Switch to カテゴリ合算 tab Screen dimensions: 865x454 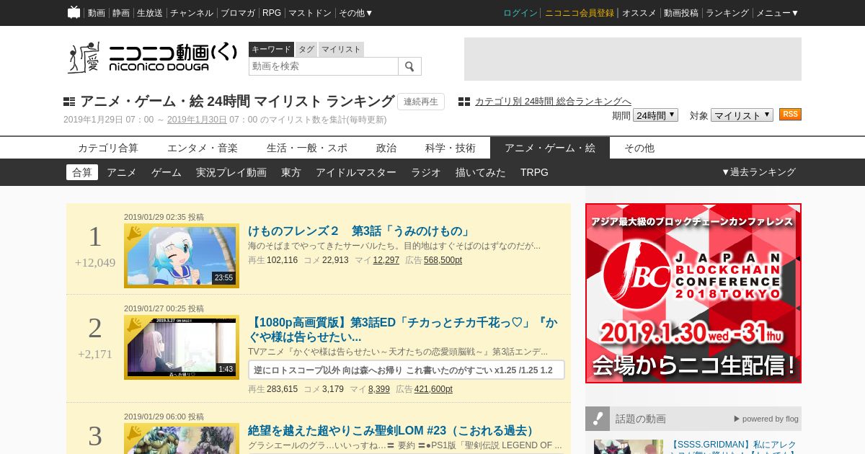pos(108,148)
